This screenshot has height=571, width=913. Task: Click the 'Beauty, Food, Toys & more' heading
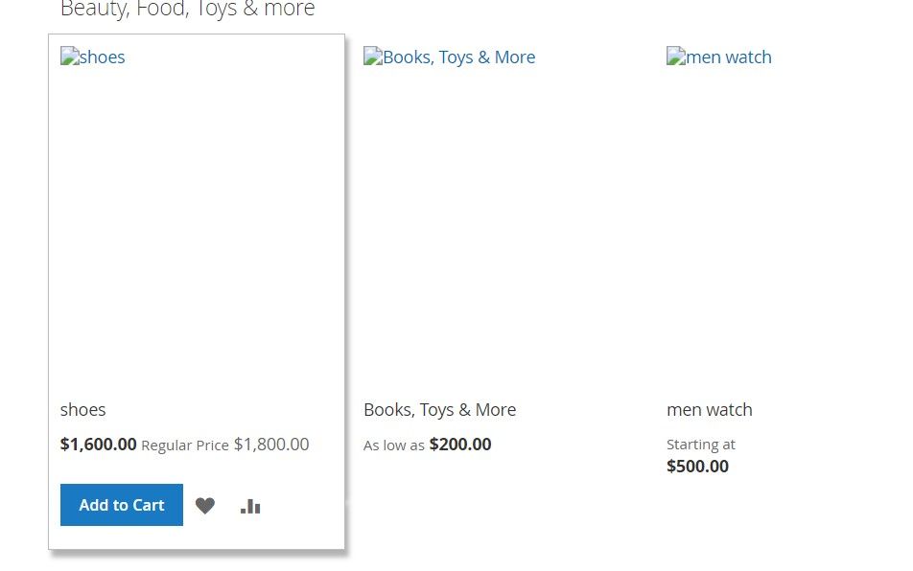click(x=187, y=10)
